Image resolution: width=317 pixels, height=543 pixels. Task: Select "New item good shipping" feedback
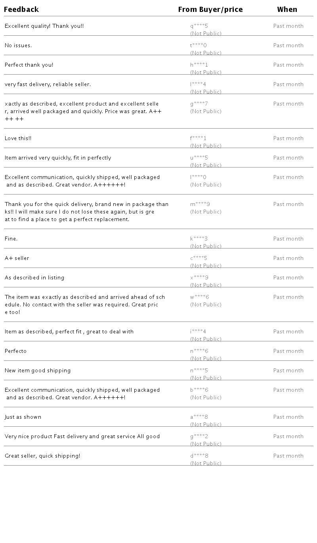38,371
